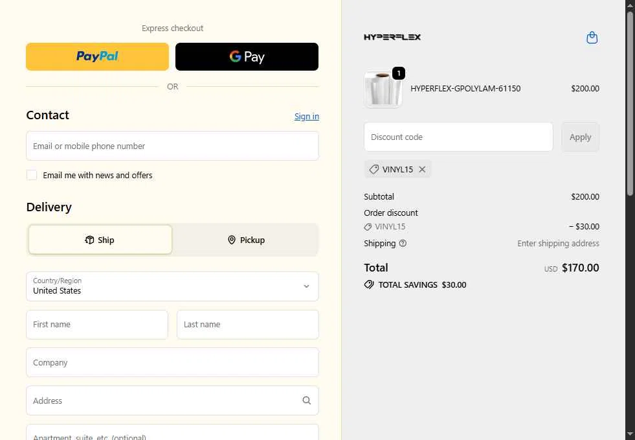Click the HYPERFLEX-GPOLYLAM-61150 product thumbnail

383,89
